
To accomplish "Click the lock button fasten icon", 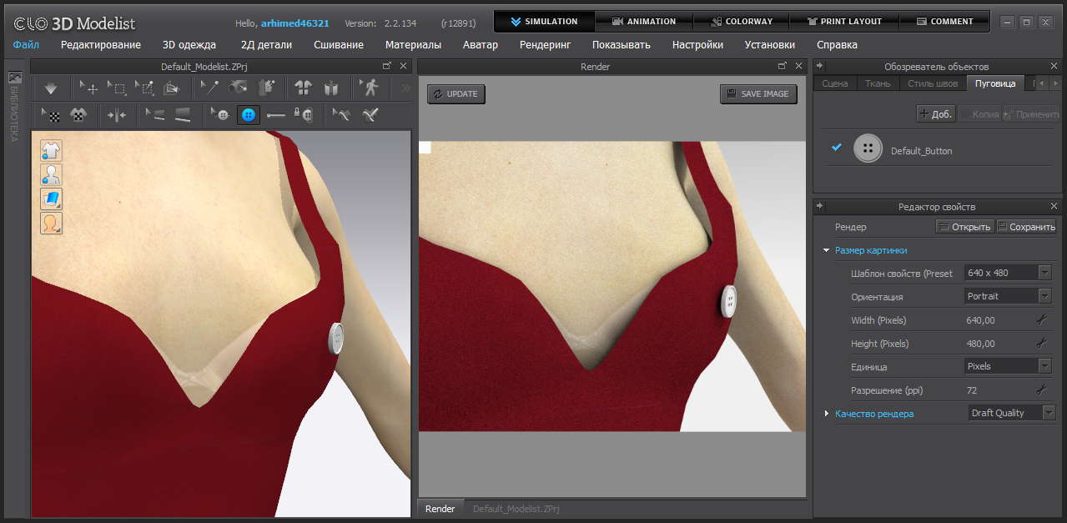I will (304, 115).
